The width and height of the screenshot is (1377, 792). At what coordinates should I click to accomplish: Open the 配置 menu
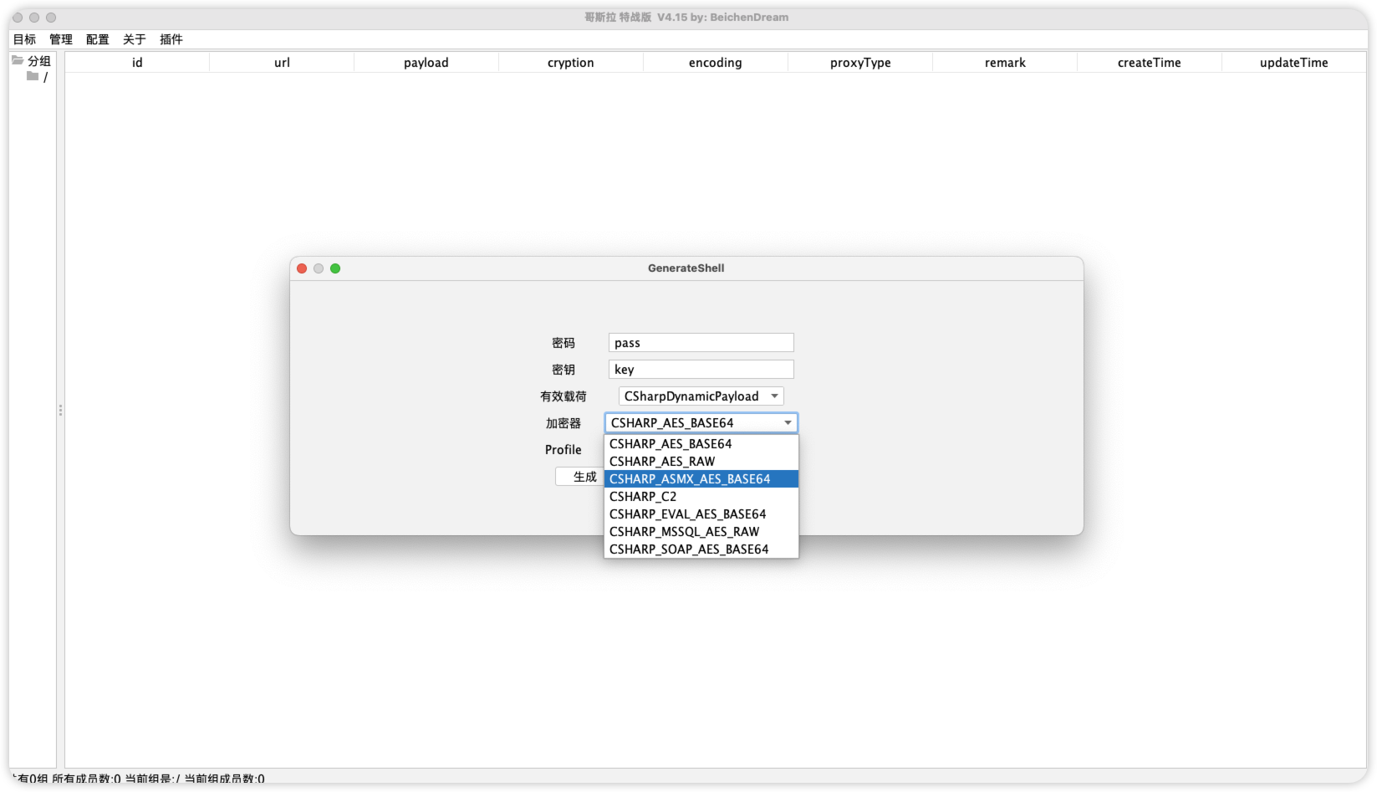(98, 39)
